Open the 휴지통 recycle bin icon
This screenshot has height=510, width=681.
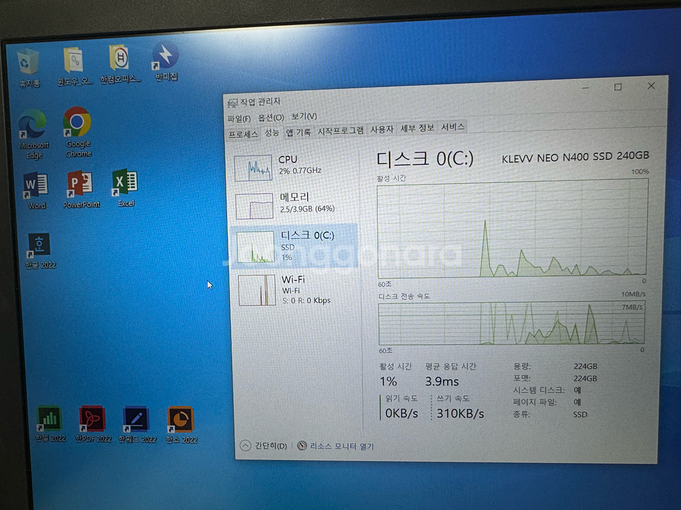[x=29, y=63]
